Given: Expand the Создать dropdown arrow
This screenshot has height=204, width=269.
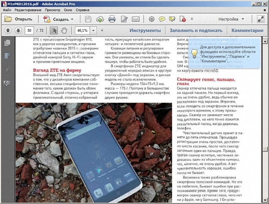Looking at the screenshot, I should pos(72,19).
